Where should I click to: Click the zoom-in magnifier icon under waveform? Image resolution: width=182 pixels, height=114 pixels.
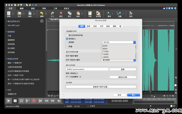point(165,96)
